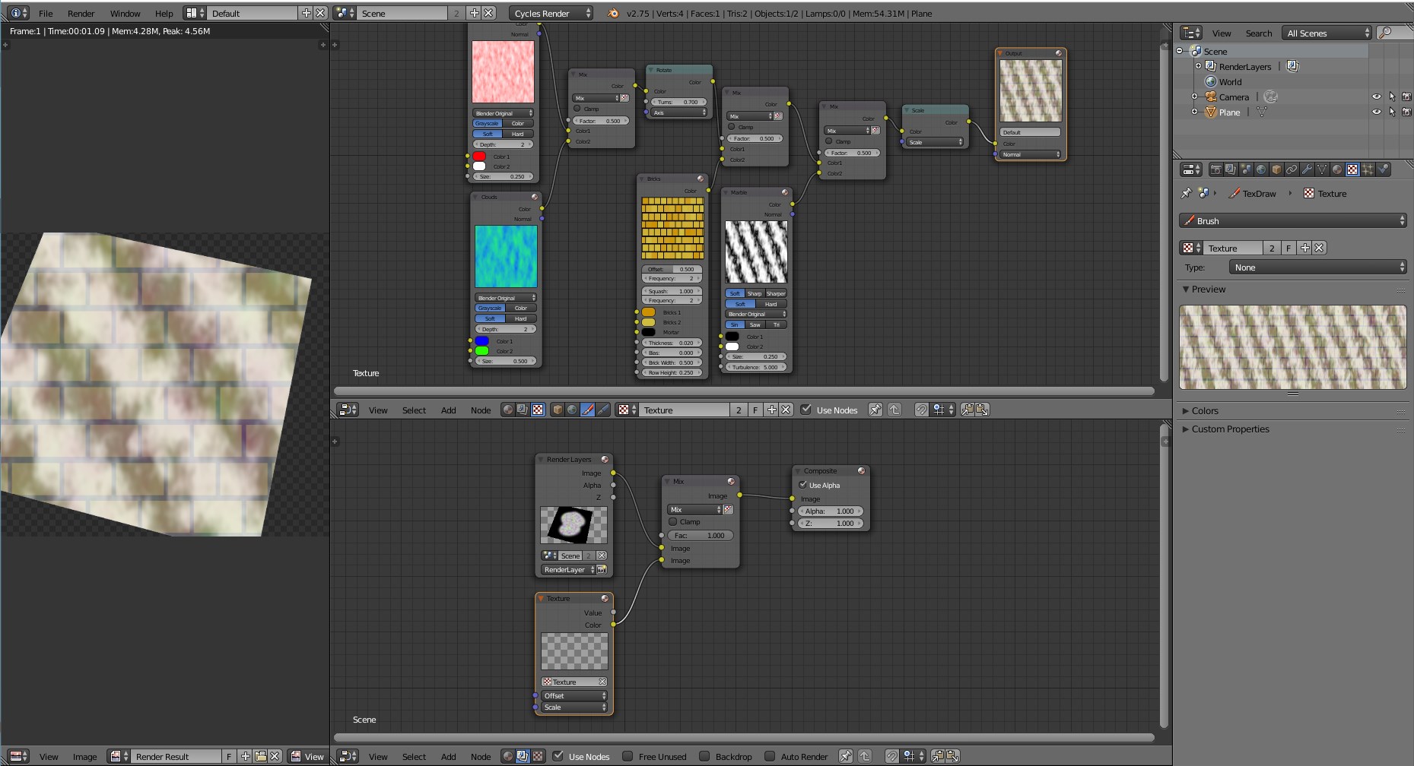Open the Particles properties tab
This screenshot has height=766, width=1414.
[x=1368, y=169]
